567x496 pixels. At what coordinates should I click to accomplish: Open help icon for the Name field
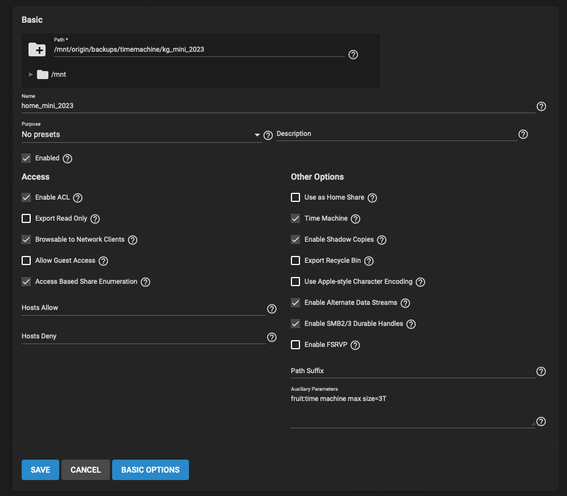coord(541,106)
